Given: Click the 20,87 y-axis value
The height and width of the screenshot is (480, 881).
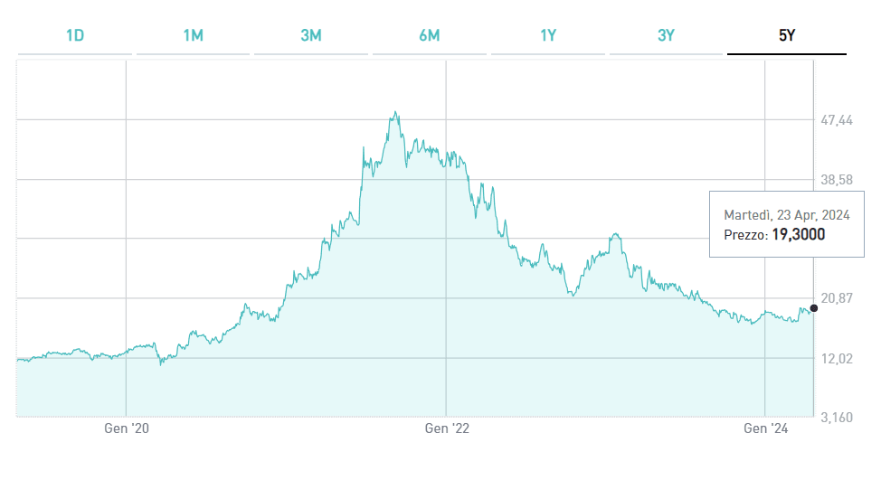Looking at the screenshot, I should click(837, 299).
